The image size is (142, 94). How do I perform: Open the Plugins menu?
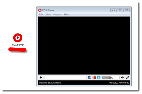point(57,15)
